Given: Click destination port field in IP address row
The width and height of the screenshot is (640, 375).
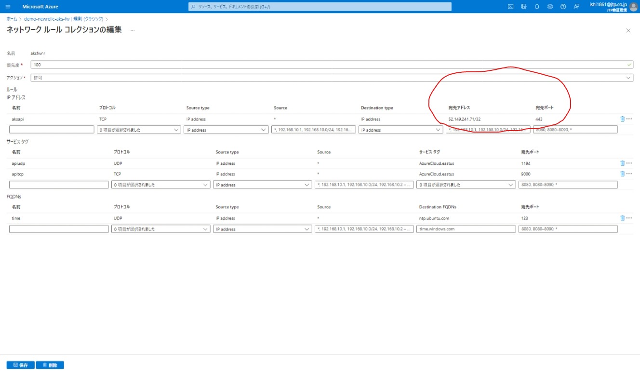Looking at the screenshot, I should (x=575, y=130).
